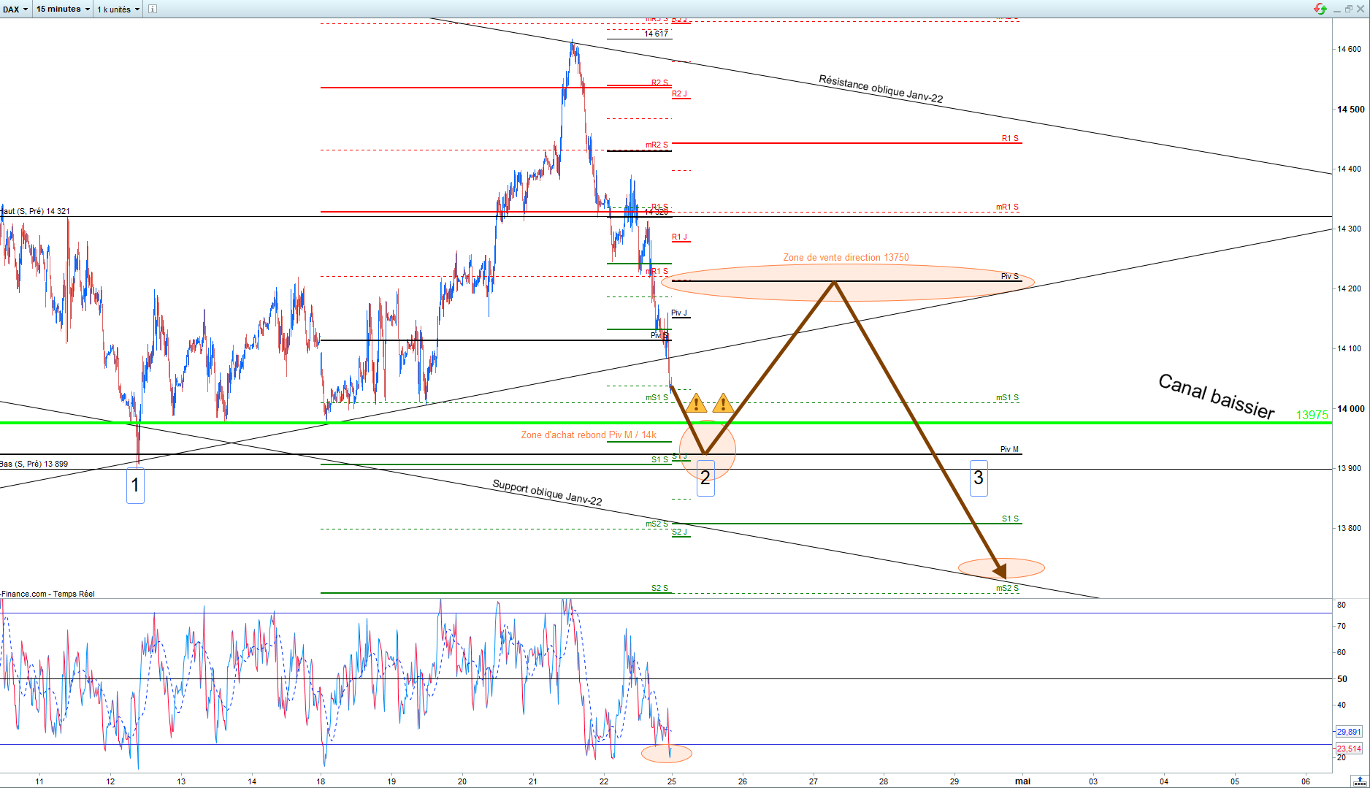Click the "18" date on the time axis
Image resolution: width=1370 pixels, height=788 pixels.
(321, 781)
